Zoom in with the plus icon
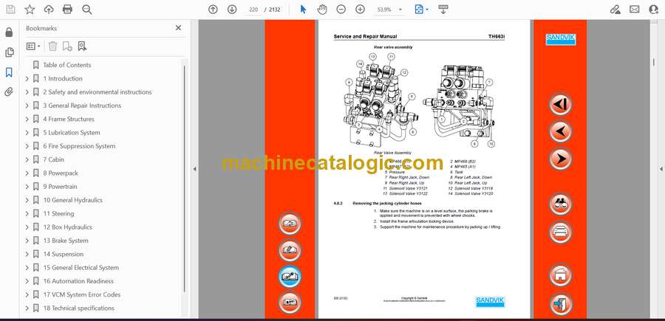 (360, 10)
